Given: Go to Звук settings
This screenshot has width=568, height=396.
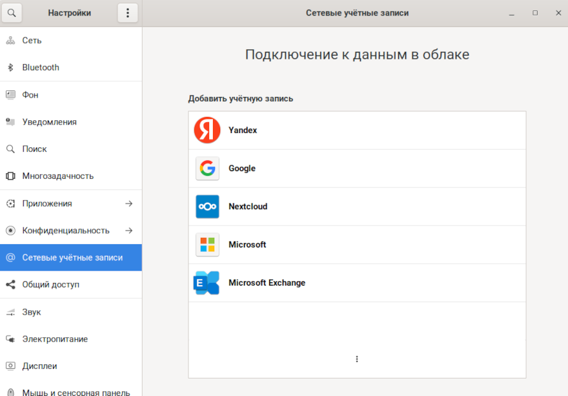Looking at the screenshot, I should tap(32, 312).
